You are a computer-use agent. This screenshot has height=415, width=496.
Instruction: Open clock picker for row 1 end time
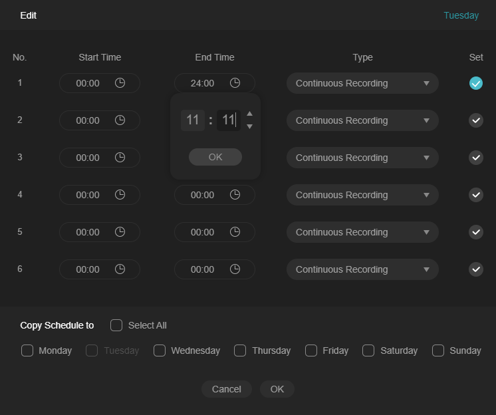(235, 83)
